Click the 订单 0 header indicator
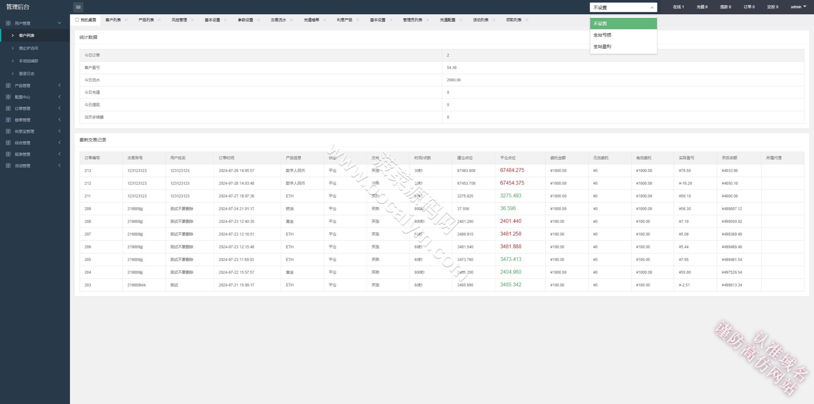The image size is (814, 404). tap(749, 7)
